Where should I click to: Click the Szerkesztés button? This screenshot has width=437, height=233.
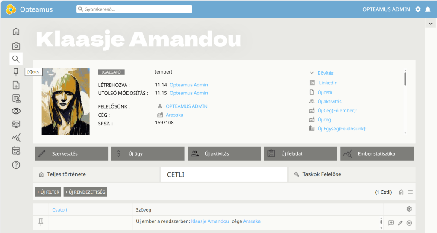(x=71, y=153)
